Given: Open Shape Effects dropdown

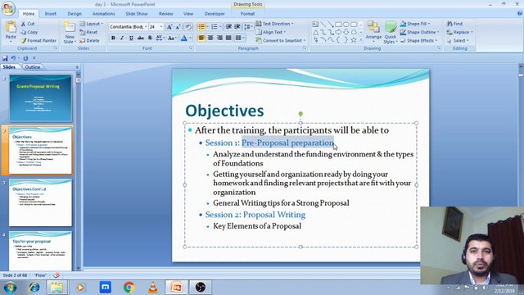Looking at the screenshot, I should [x=418, y=40].
